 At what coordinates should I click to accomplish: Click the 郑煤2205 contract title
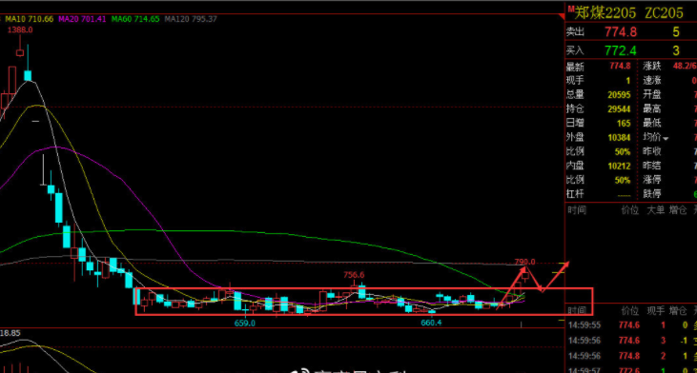click(x=605, y=13)
